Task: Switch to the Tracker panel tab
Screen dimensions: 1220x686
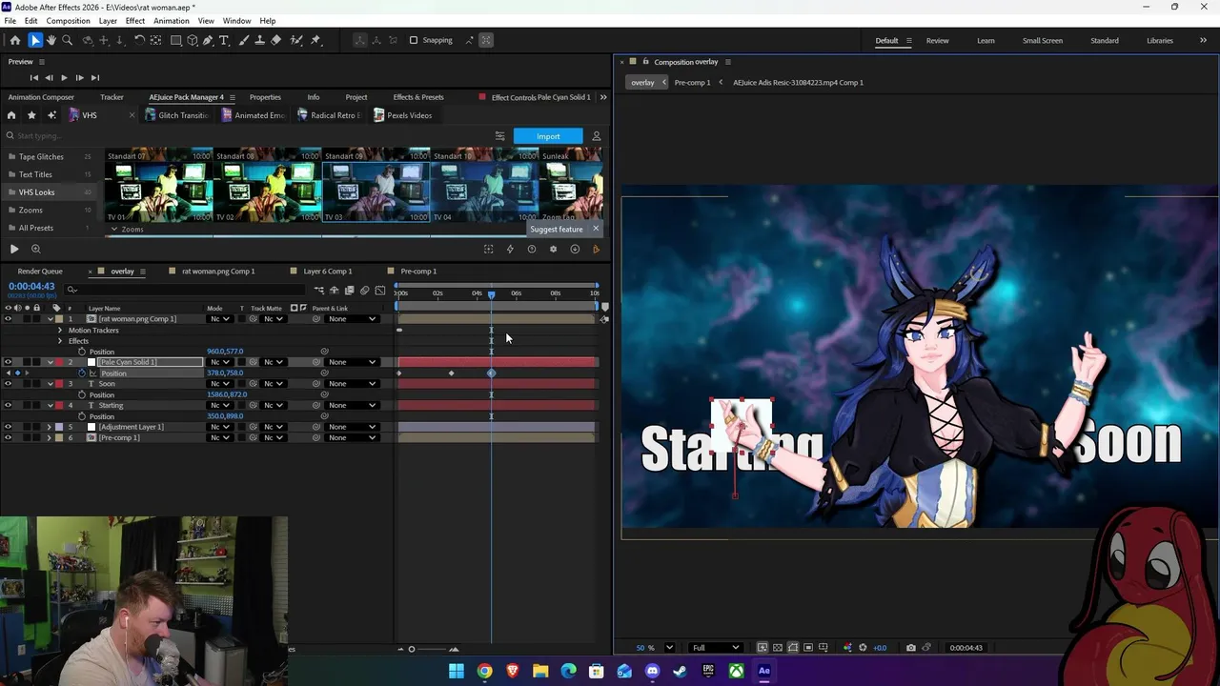Action: 112,97
